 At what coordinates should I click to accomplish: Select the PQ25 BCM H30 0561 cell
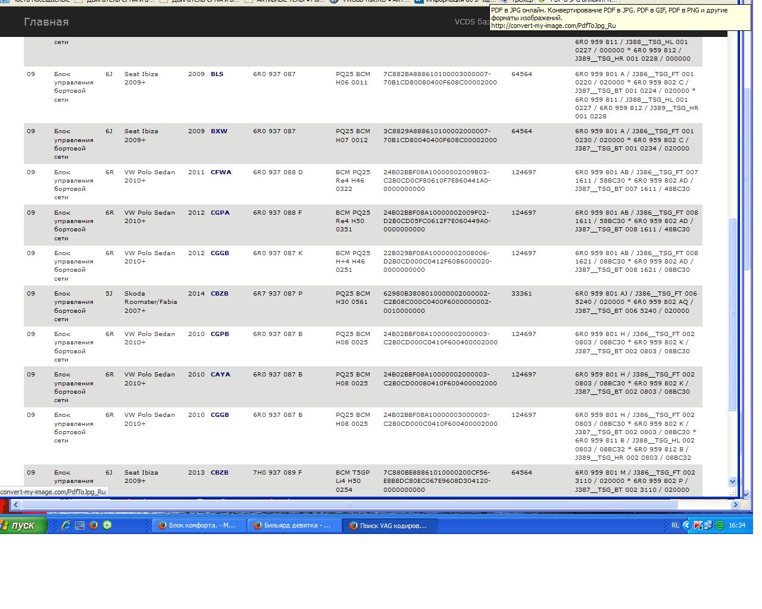353,298
